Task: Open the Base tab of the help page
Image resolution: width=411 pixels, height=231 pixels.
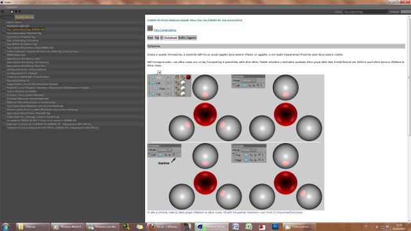Action: pos(150,38)
